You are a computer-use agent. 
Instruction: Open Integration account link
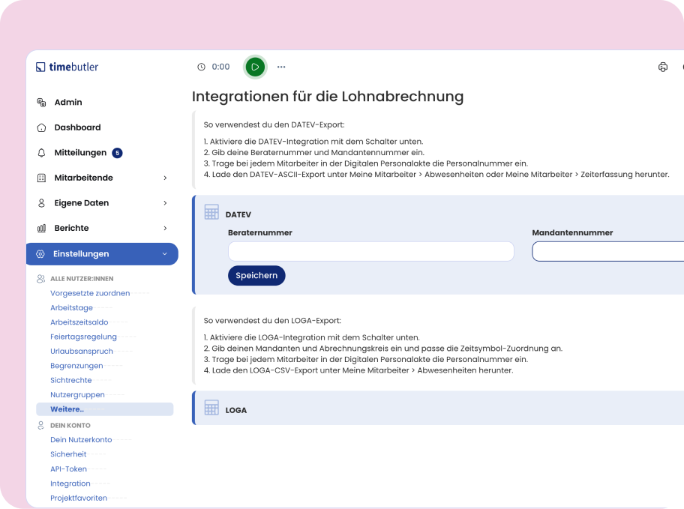(x=70, y=484)
